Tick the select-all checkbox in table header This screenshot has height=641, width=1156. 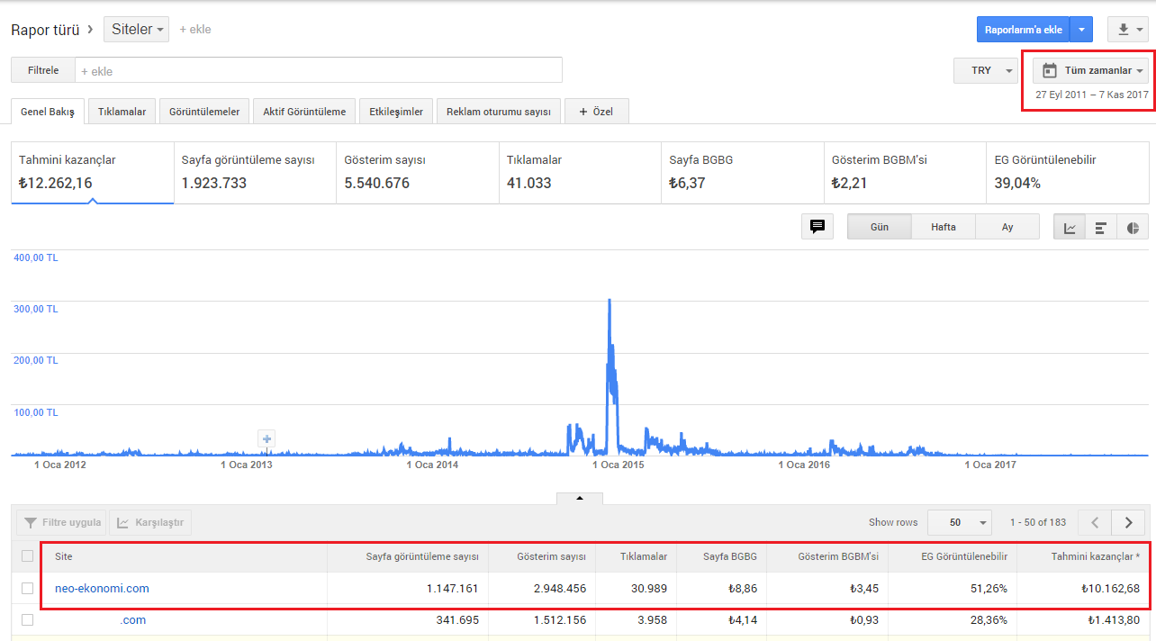coord(27,556)
